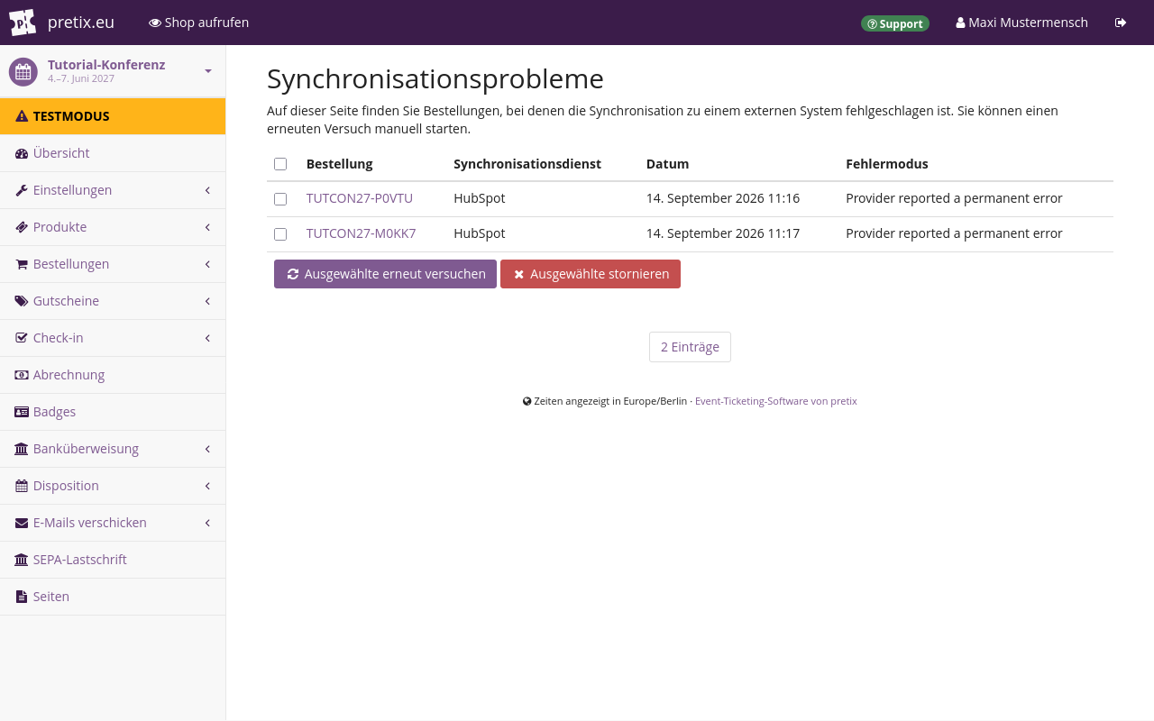
Task: Click the TESTMODUS banner
Action: [113, 116]
